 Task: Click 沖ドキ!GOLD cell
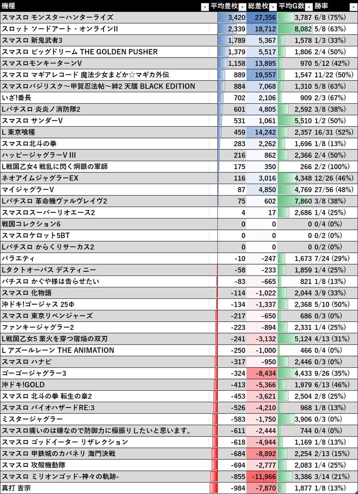coord(105,385)
